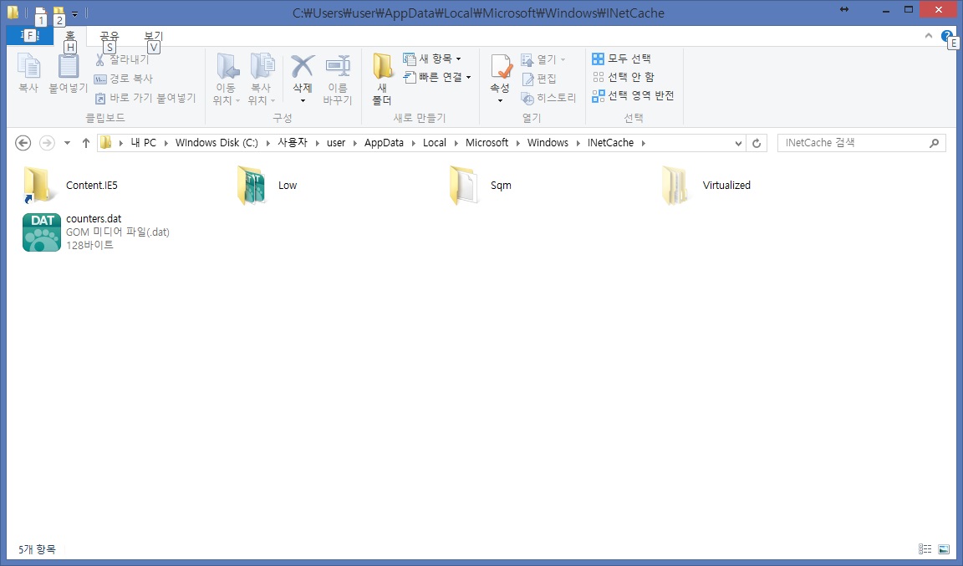Switch to details view in status bar
The image size is (963, 566).
click(x=925, y=549)
